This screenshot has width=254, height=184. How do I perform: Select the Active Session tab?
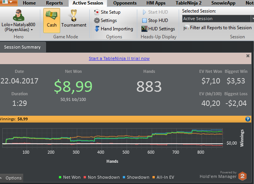pos(88,3)
